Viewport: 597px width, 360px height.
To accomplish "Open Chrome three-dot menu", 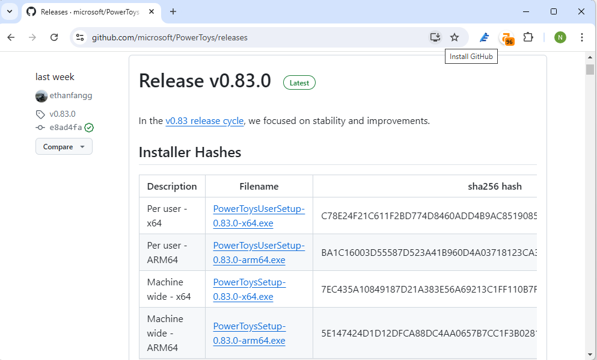I will 582,37.
